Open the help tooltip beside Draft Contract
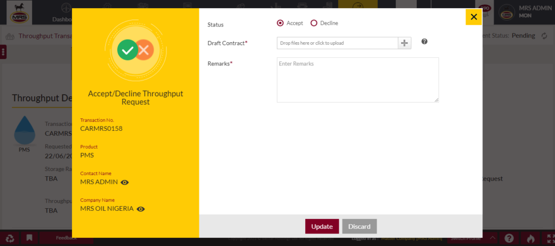The height and width of the screenshot is (246, 555). coord(424,41)
